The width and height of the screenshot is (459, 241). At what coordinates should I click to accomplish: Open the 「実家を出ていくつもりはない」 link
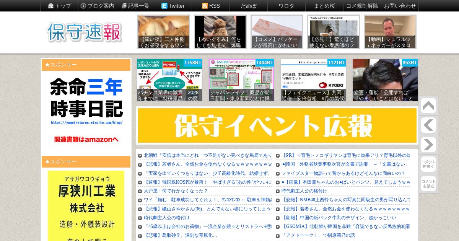click(x=208, y=173)
